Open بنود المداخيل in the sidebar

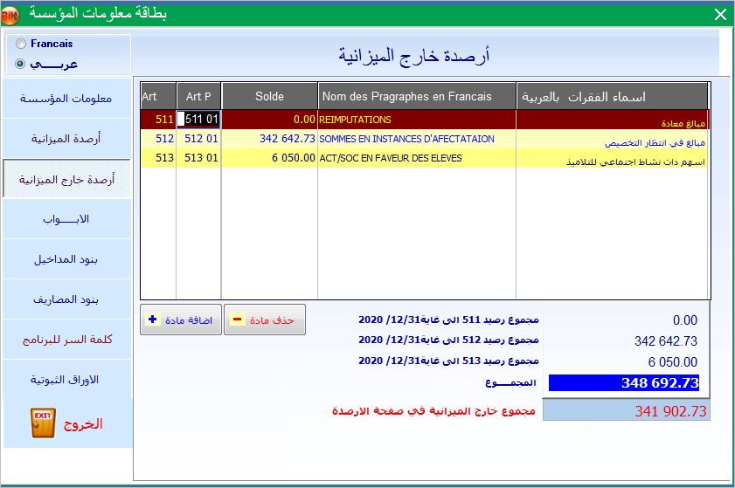coord(66,259)
